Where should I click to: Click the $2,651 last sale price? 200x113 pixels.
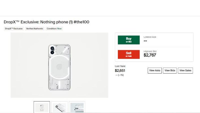pos(120,71)
